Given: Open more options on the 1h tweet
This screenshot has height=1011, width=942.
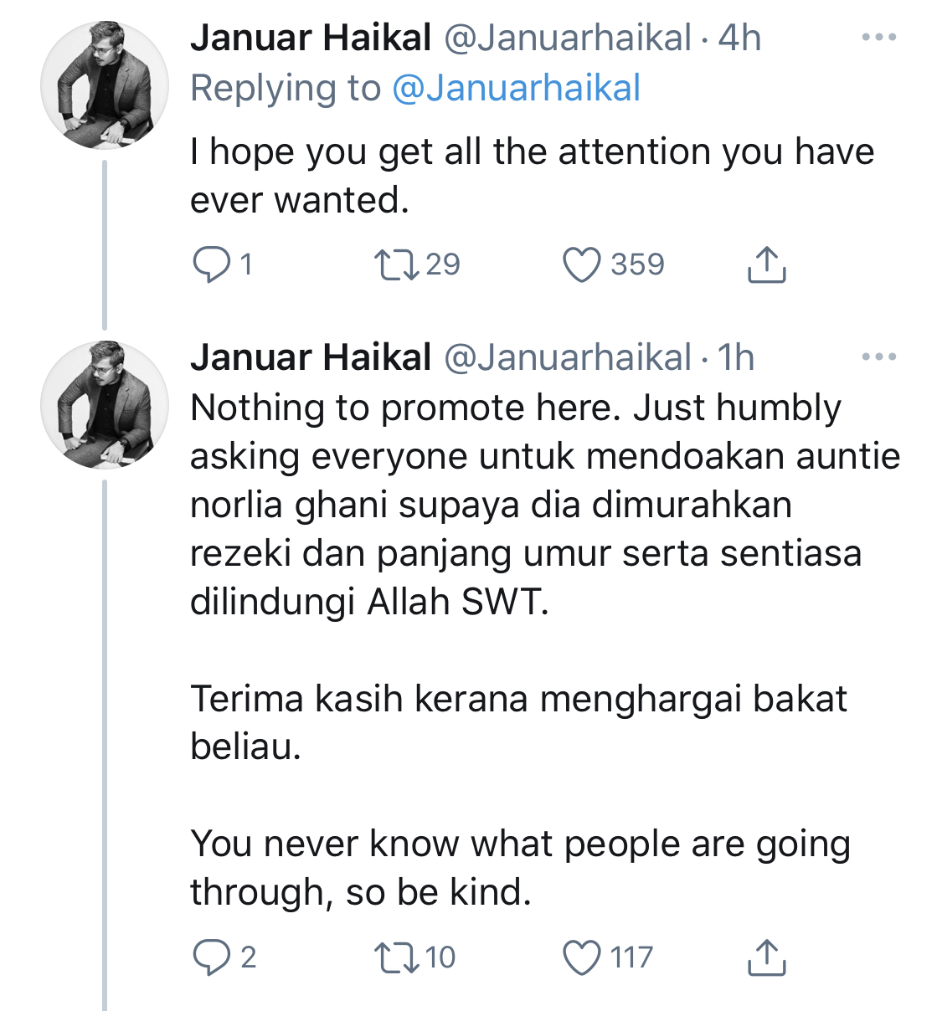Looking at the screenshot, I should pos(878,357).
